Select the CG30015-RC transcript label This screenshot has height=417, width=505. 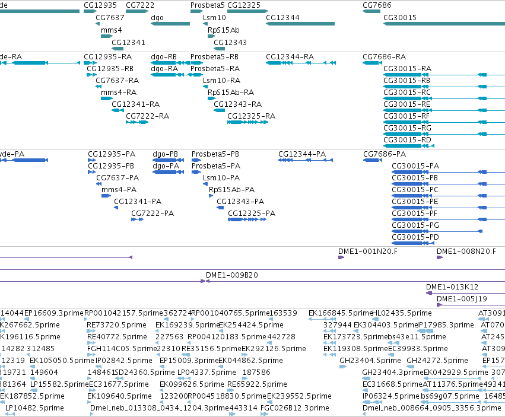click(x=407, y=93)
